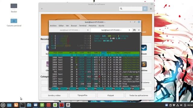Open the Gestor de software hamburger menu
The image size is (193, 108).
click(x=151, y=9)
